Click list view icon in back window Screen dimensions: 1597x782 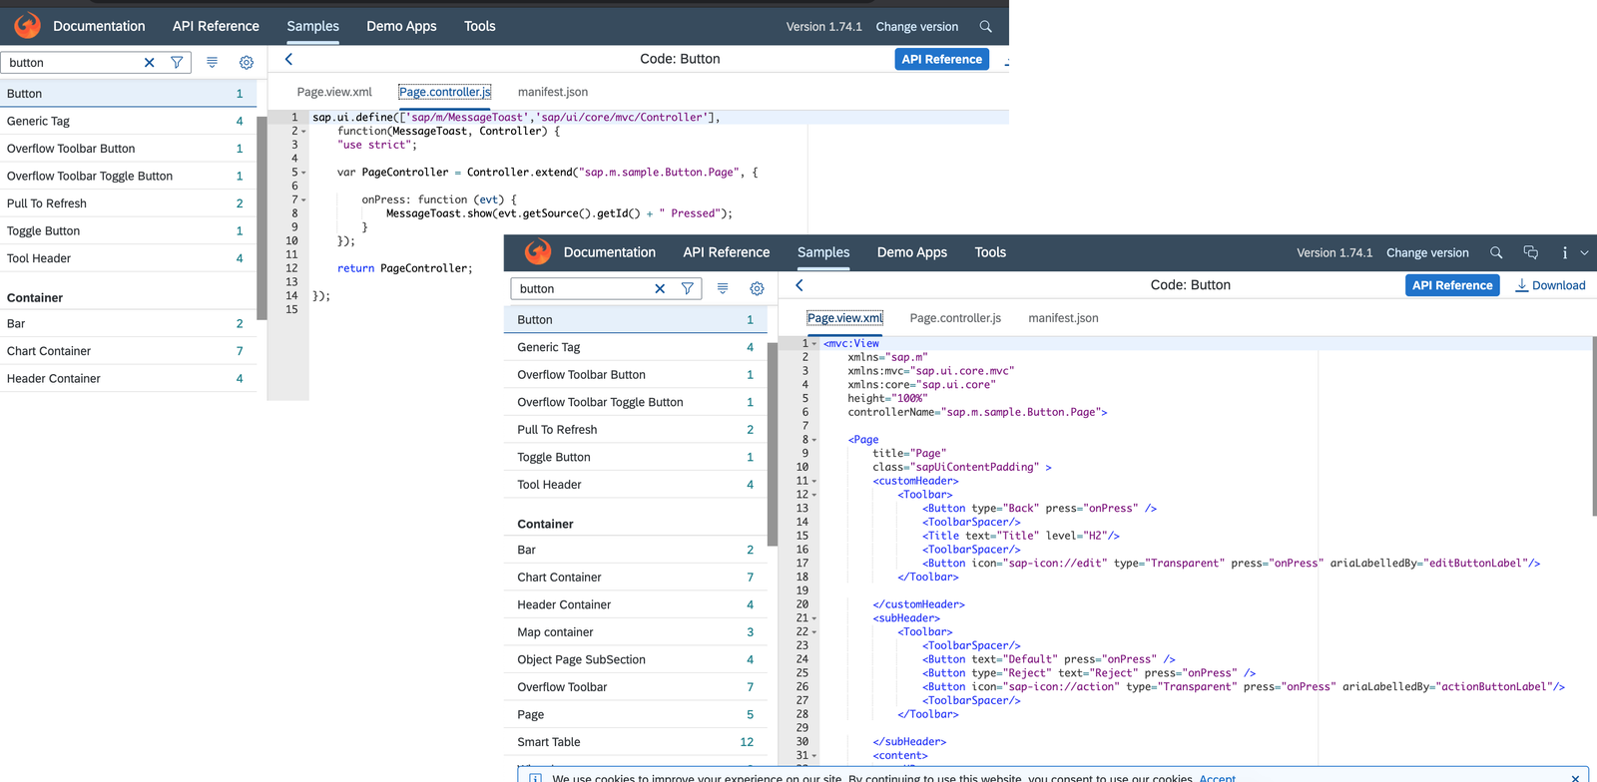click(212, 62)
